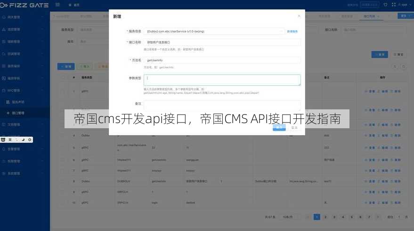The height and width of the screenshot is (231, 414).
Task: Expand 系统管理 using its chevron
Action: (42, 173)
